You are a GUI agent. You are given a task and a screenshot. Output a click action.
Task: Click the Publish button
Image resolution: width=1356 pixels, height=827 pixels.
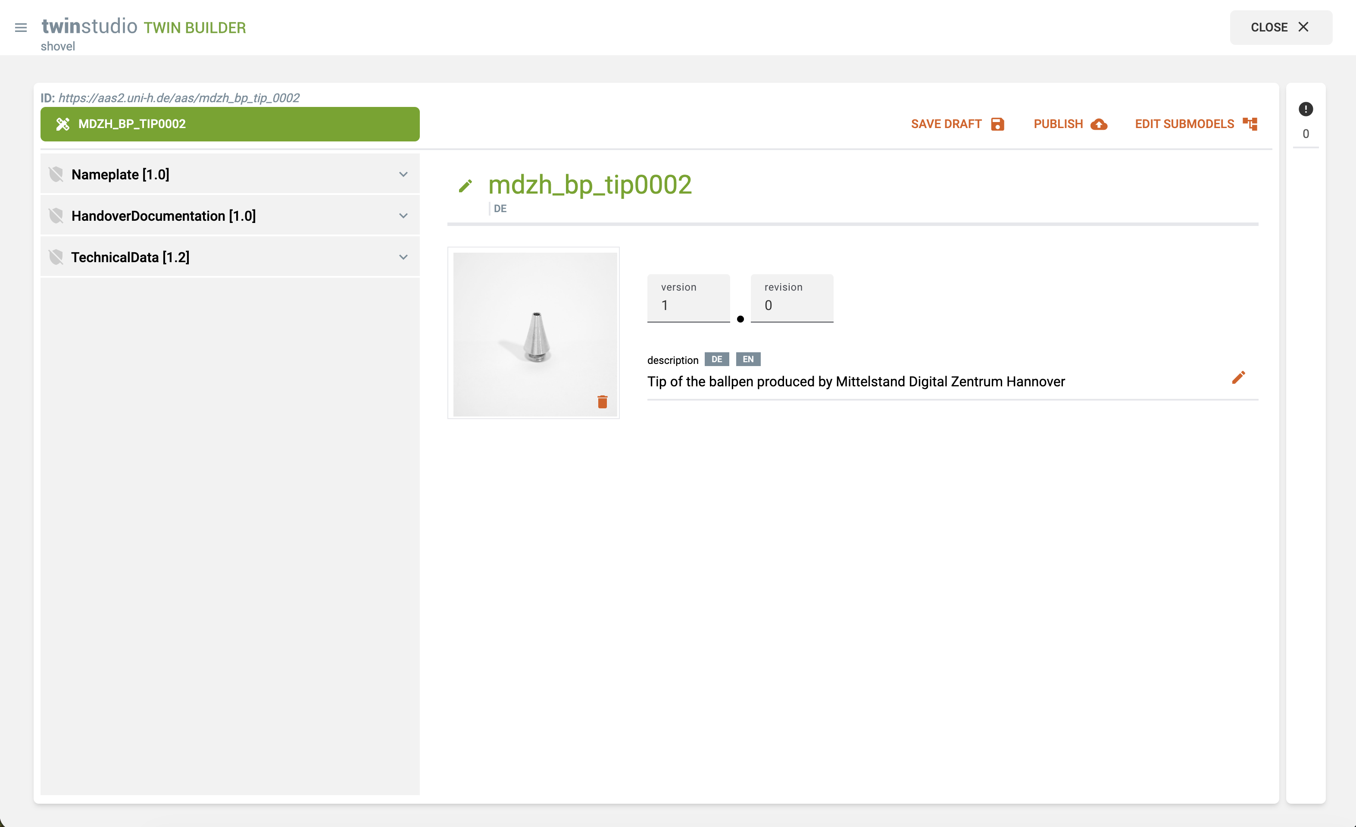(1070, 125)
